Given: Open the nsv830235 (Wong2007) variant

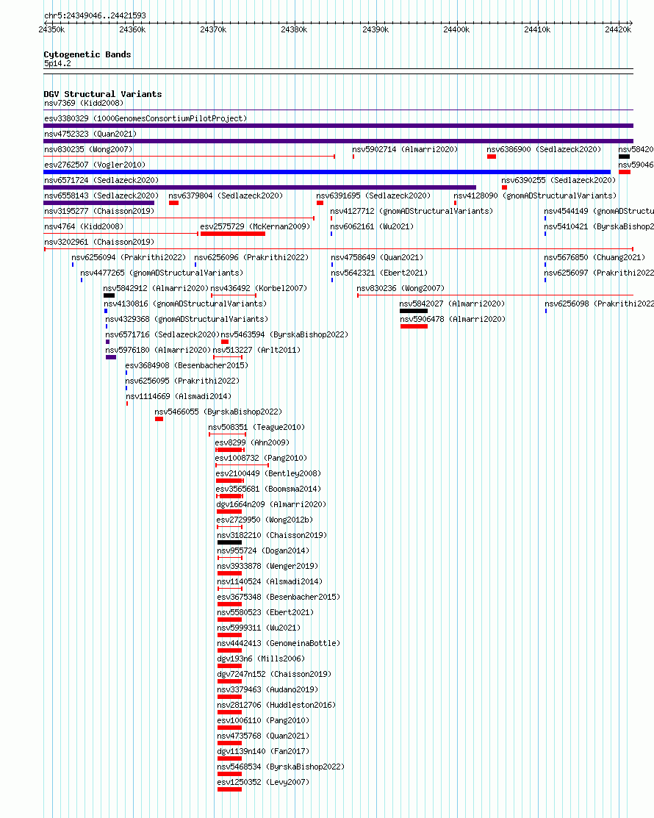Looking at the screenshot, I should point(88,150).
